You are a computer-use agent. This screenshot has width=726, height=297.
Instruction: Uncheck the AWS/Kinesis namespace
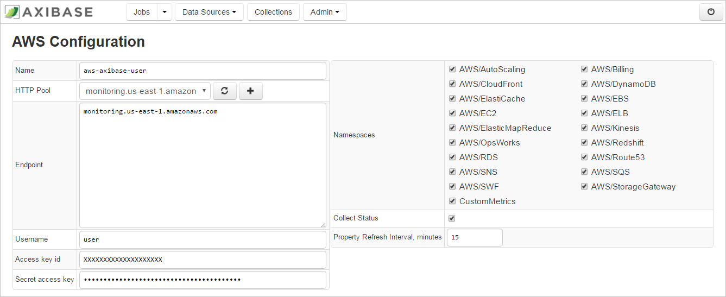pos(584,128)
